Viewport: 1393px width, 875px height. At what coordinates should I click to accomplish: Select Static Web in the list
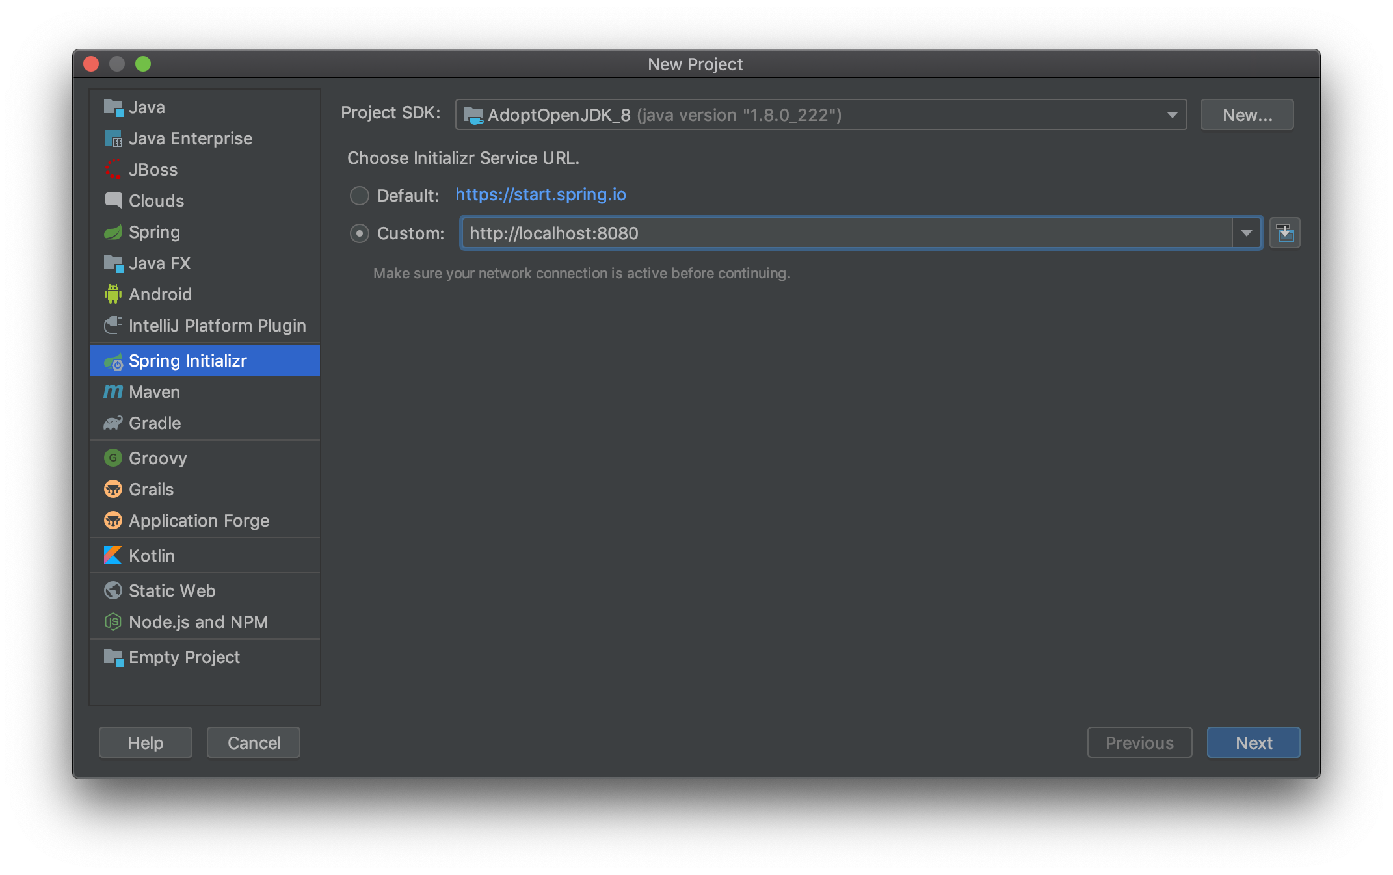coord(205,591)
